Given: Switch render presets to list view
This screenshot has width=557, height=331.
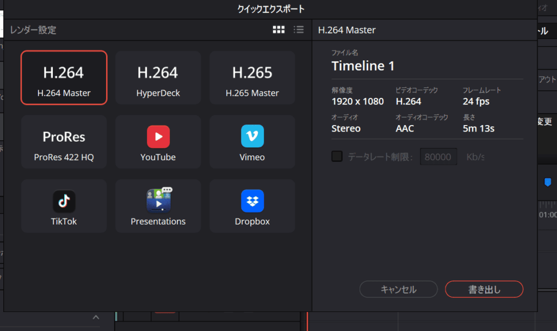Looking at the screenshot, I should click(x=298, y=30).
